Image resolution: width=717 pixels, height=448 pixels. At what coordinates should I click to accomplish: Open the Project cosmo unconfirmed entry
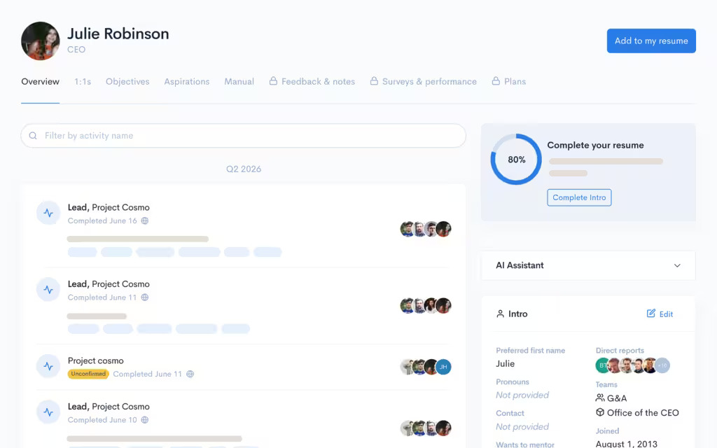click(x=95, y=360)
